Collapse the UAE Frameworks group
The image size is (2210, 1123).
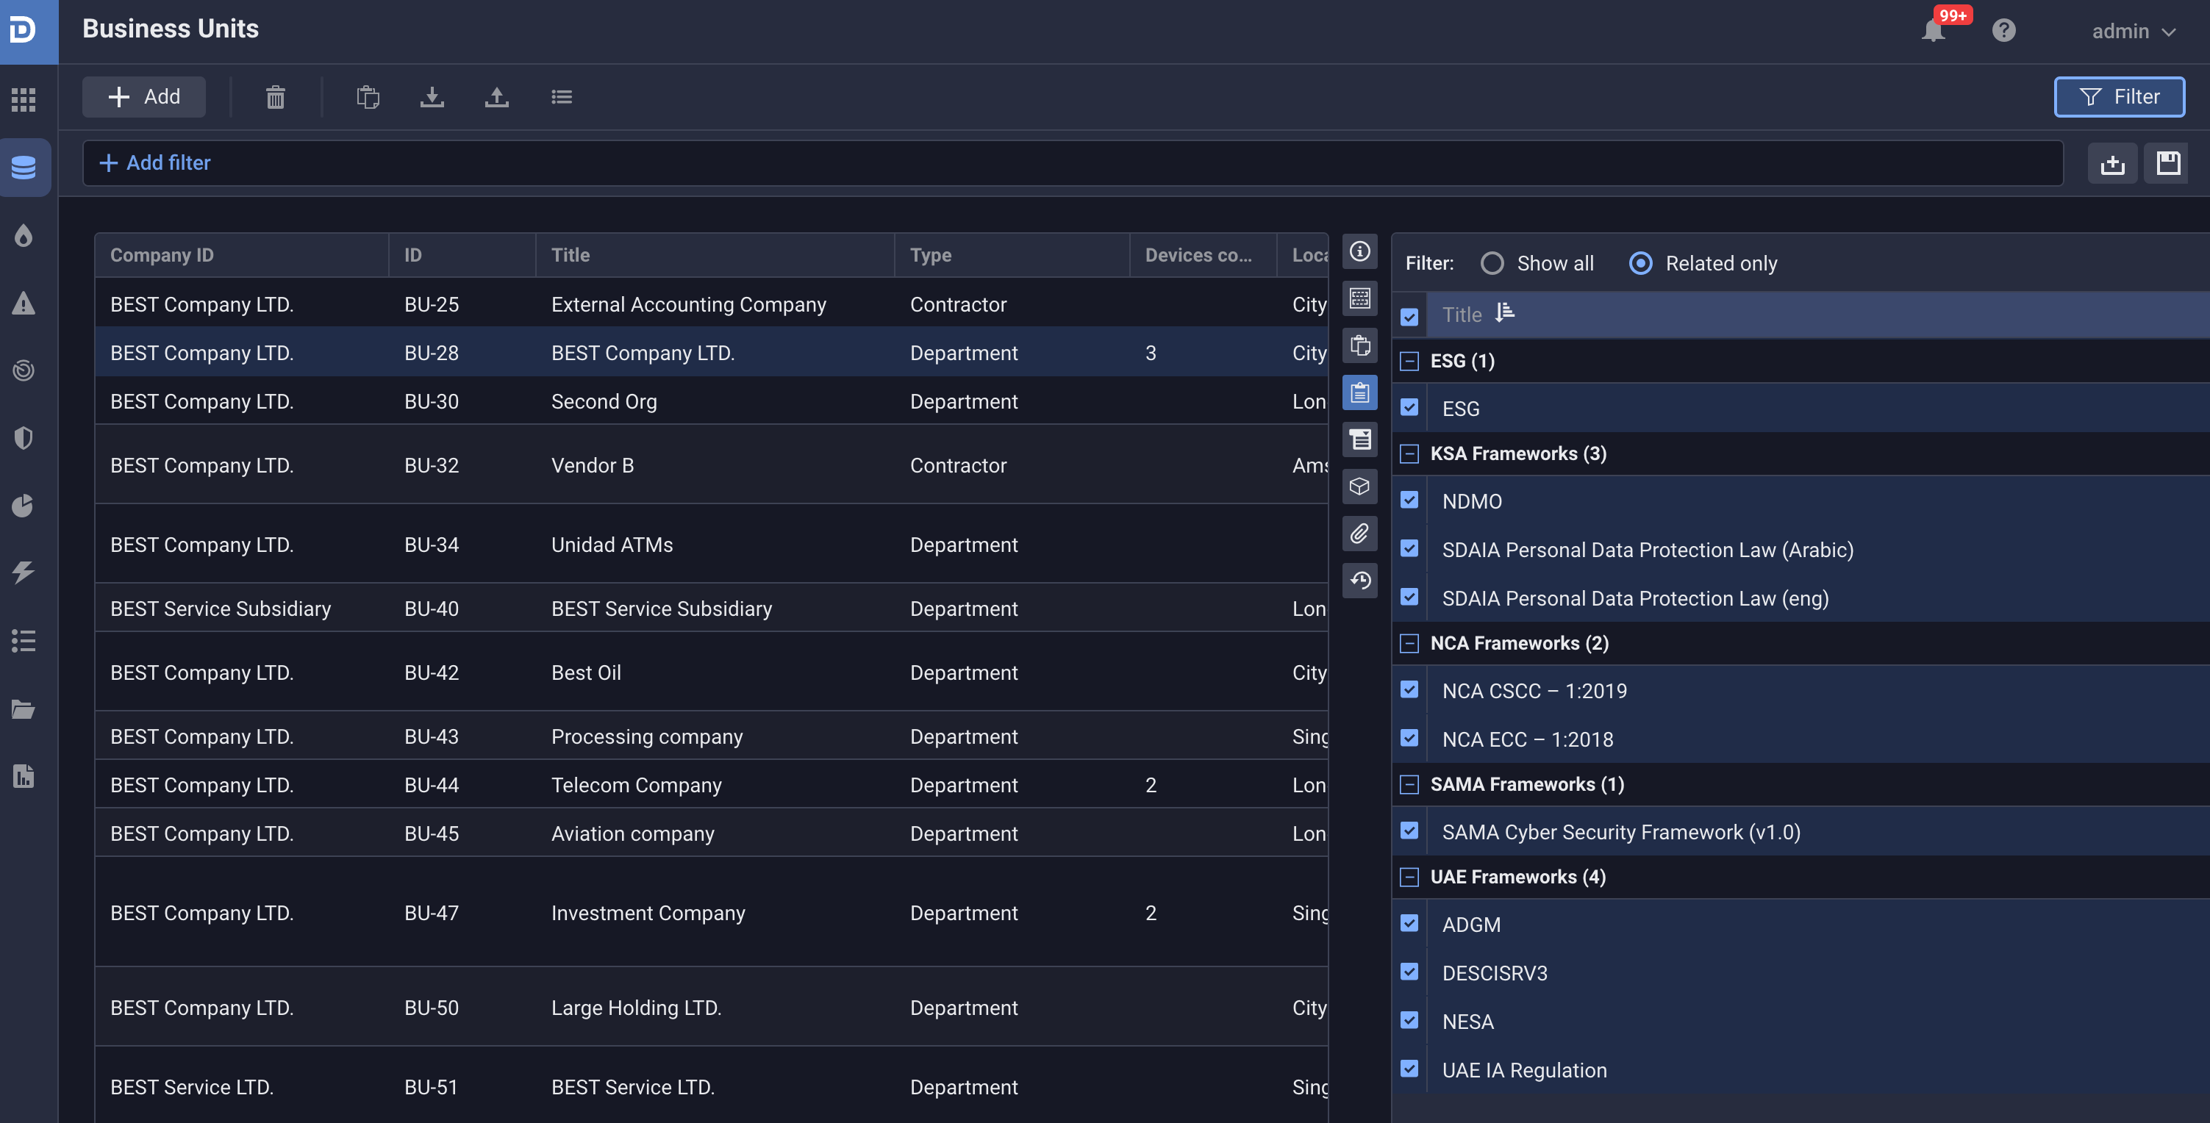[1409, 877]
